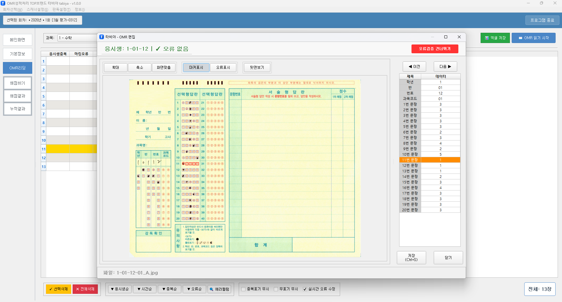The height and width of the screenshot is (302, 562).
Task: Enable the 중복표기 무시 checkbox
Action: (243, 289)
